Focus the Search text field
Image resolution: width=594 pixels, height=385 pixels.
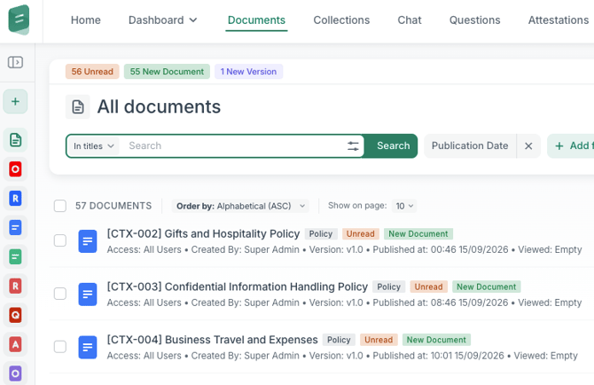[233, 145]
